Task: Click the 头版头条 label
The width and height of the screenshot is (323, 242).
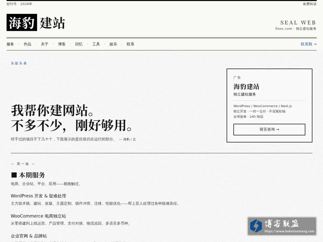Action: [19, 63]
